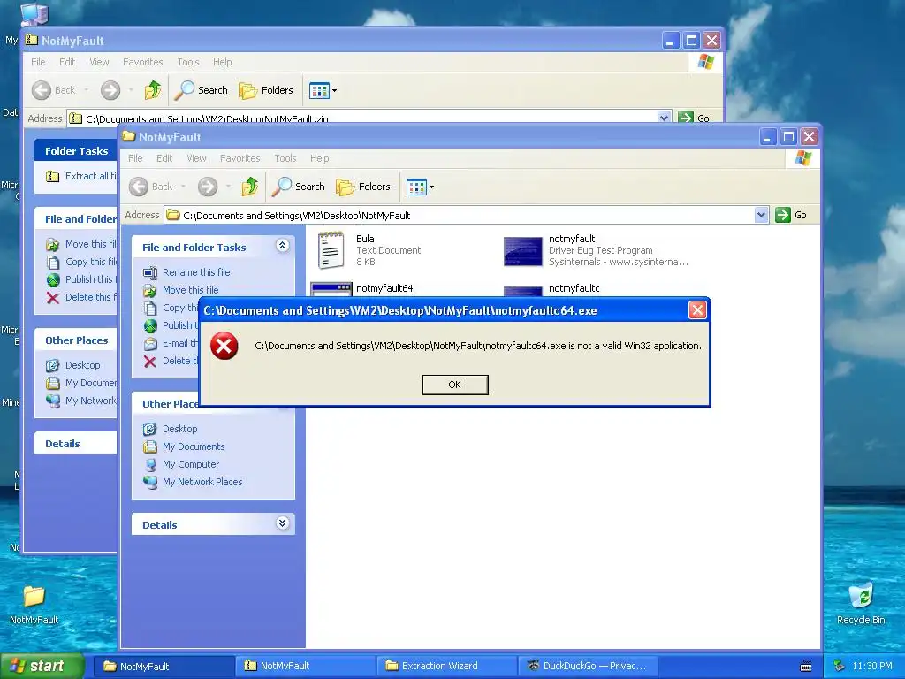
Task: Click keyboard icon in system tray
Action: coord(806,667)
